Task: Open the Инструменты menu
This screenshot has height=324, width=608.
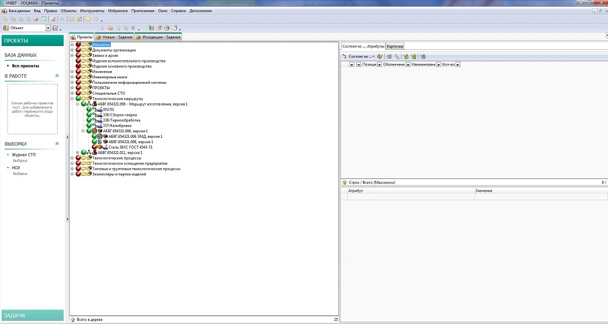Action: pos(92,11)
